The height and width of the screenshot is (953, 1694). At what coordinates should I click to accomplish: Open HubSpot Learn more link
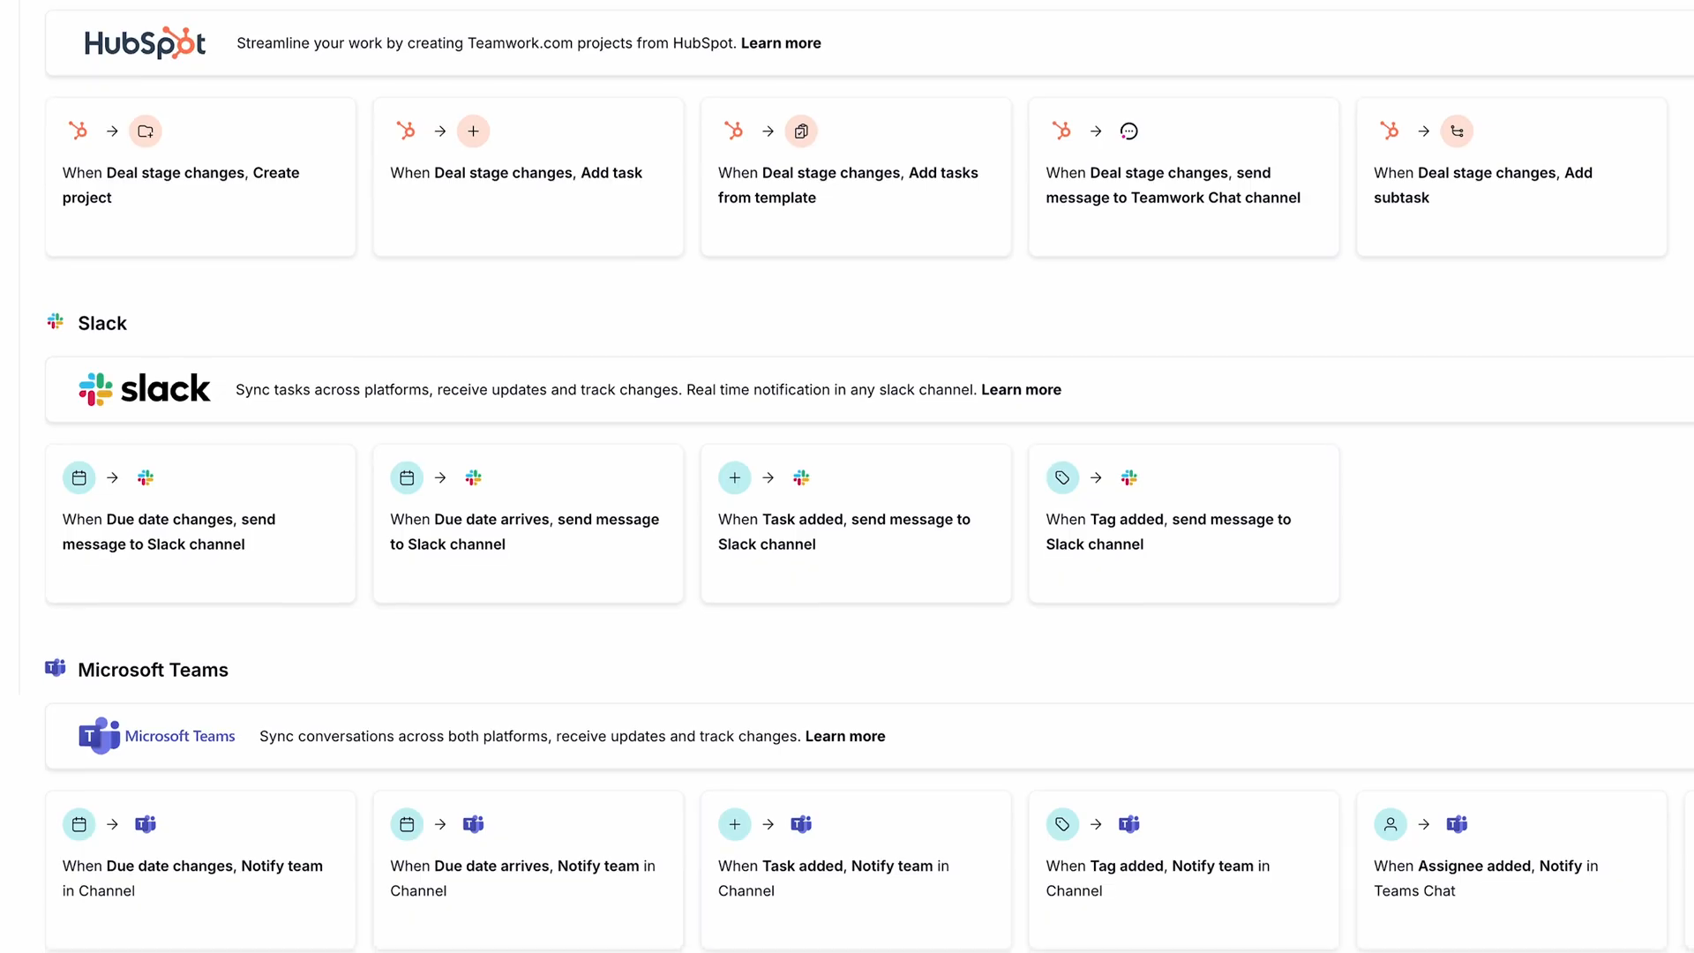pyautogui.click(x=781, y=43)
